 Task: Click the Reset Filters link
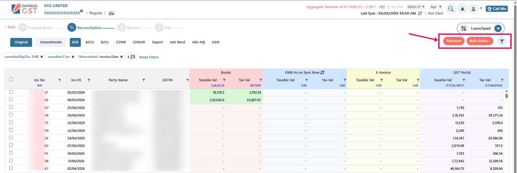tap(149, 57)
